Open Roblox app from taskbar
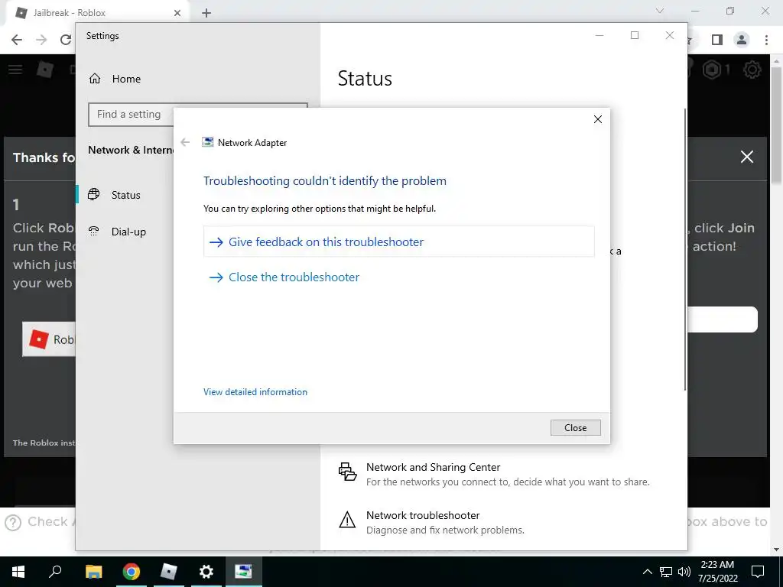This screenshot has height=587, width=783. coord(169,572)
